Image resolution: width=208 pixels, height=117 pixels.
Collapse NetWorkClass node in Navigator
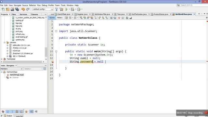(2, 72)
